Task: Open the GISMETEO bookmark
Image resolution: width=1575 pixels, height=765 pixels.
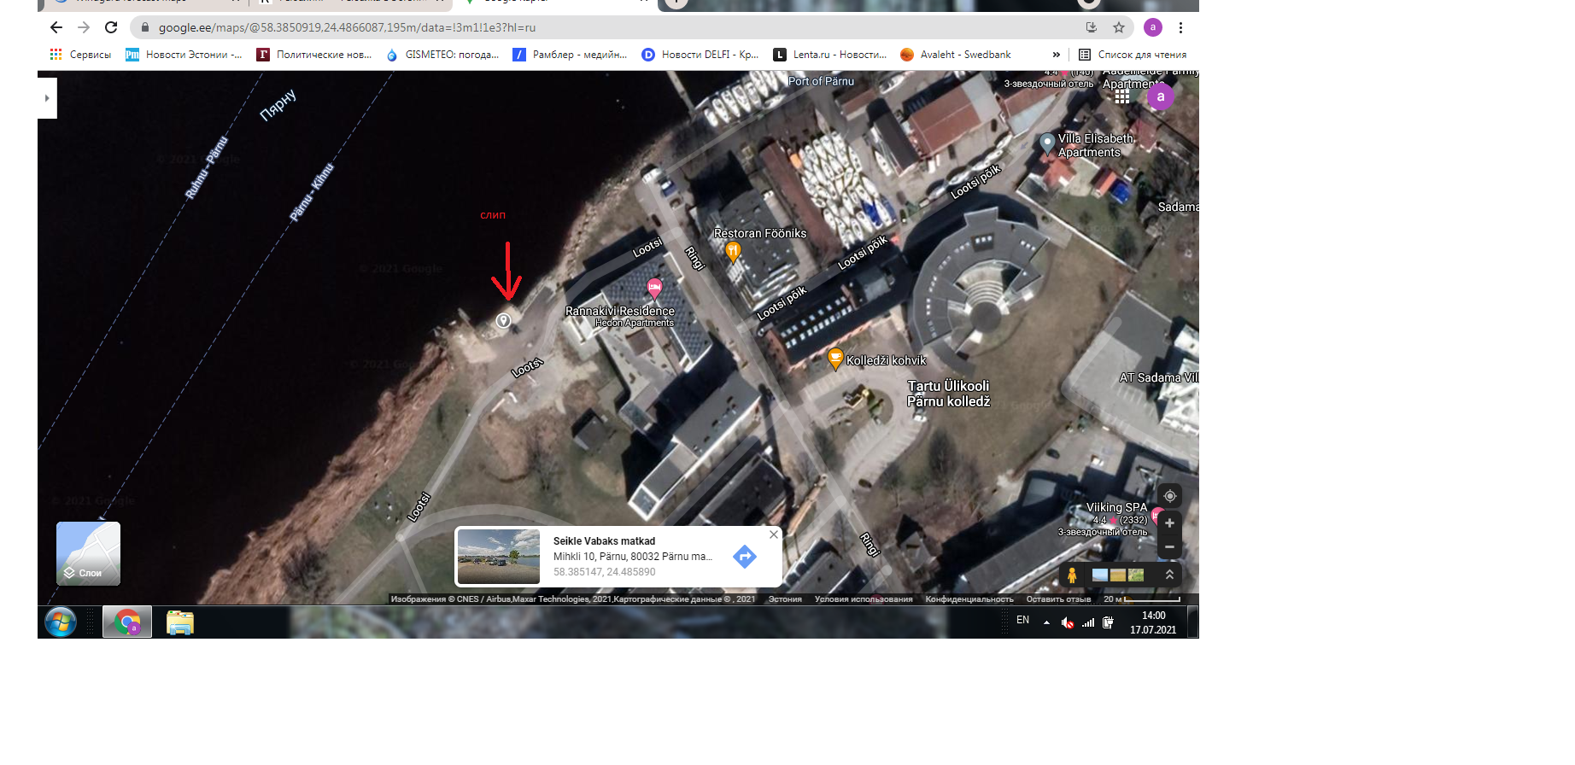Action: [x=442, y=55]
